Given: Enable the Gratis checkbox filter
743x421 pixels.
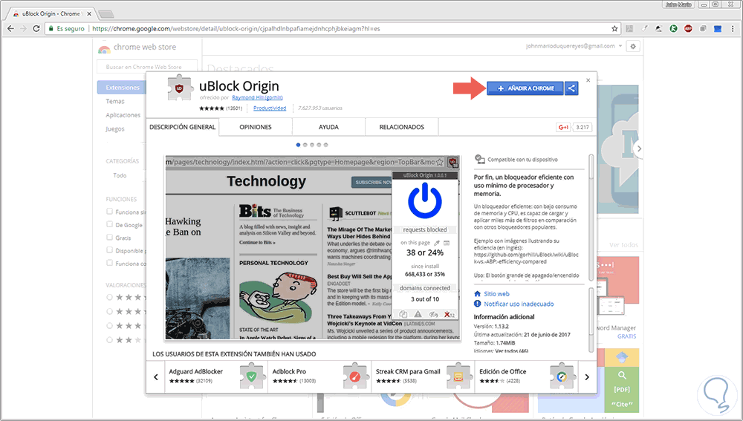Looking at the screenshot, I should point(109,238).
